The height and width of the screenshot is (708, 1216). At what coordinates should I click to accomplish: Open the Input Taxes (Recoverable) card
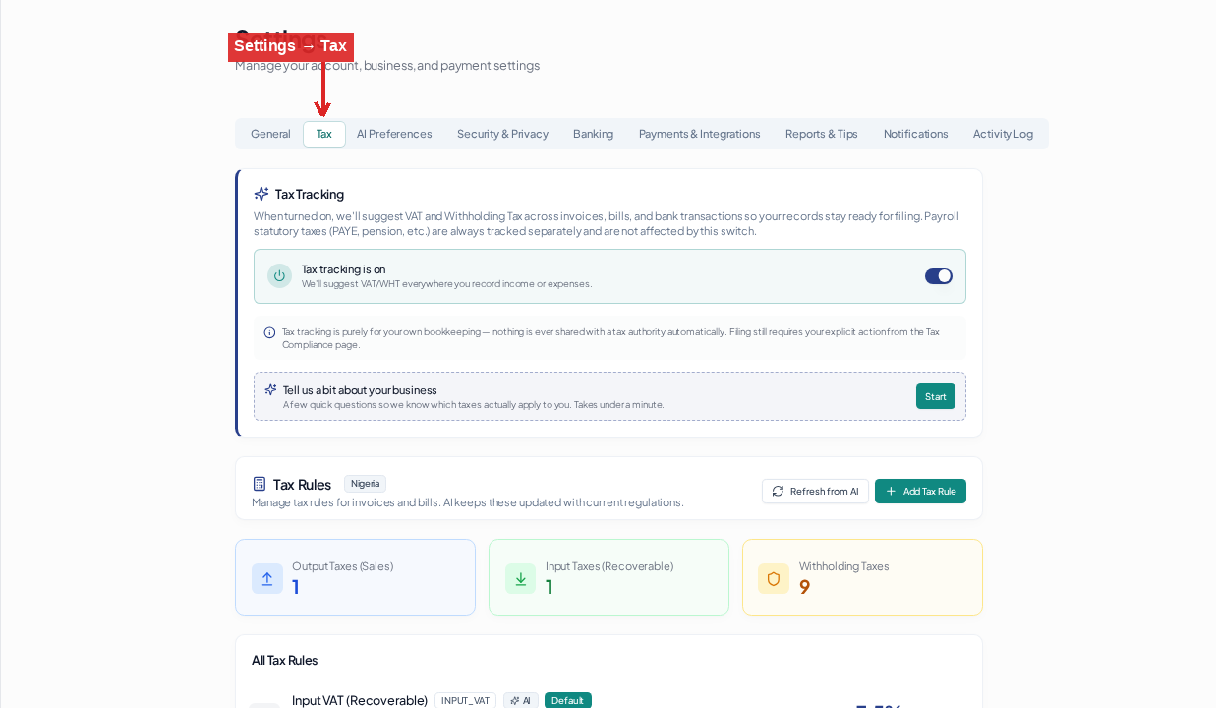tap(608, 577)
